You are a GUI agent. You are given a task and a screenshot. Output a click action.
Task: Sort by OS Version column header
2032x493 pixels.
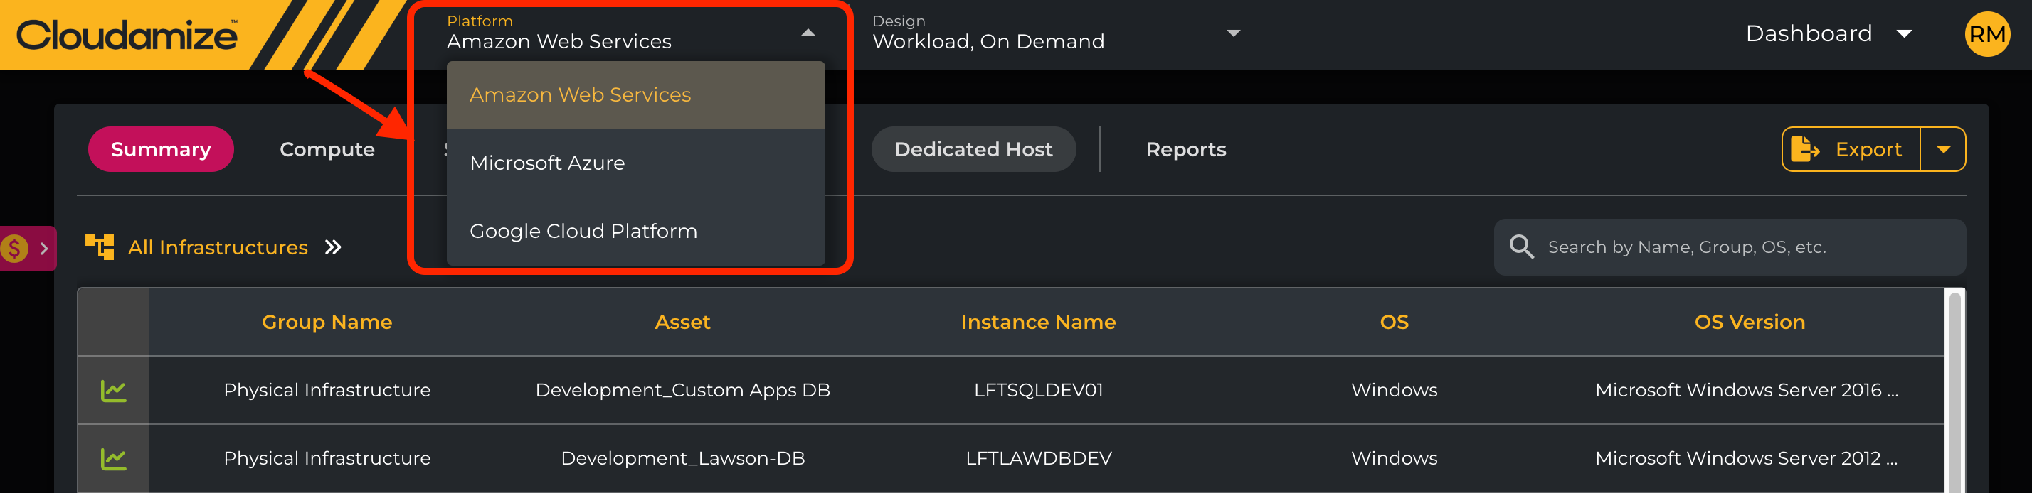point(1750,322)
